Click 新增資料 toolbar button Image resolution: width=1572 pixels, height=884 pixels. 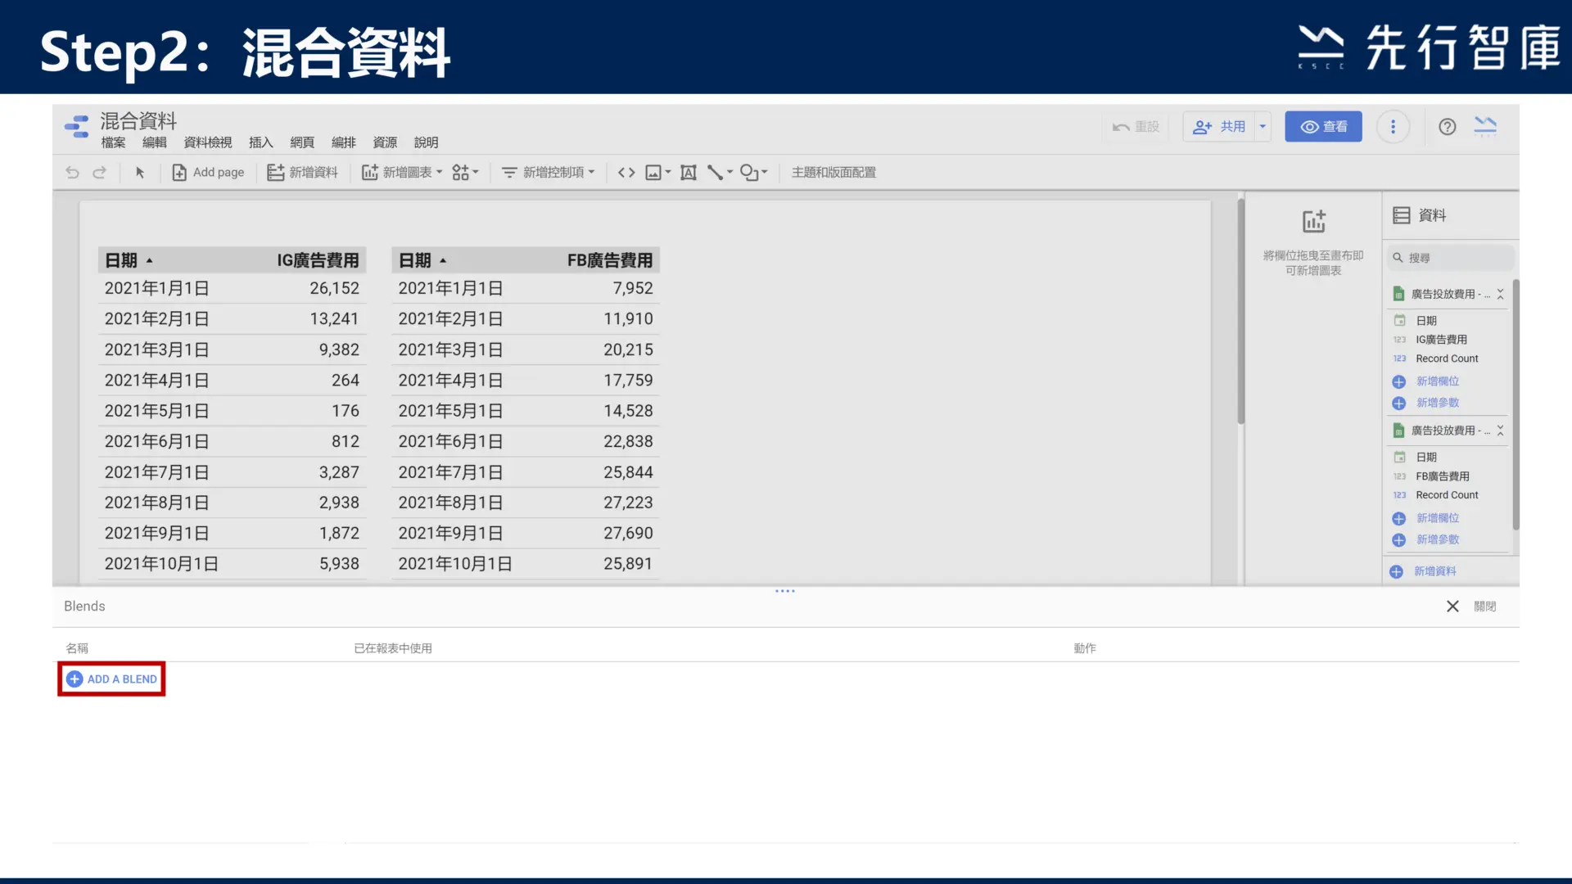(x=302, y=172)
